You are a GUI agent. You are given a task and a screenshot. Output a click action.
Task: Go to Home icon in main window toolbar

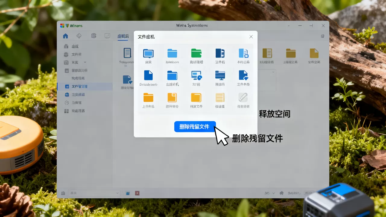(65, 36)
